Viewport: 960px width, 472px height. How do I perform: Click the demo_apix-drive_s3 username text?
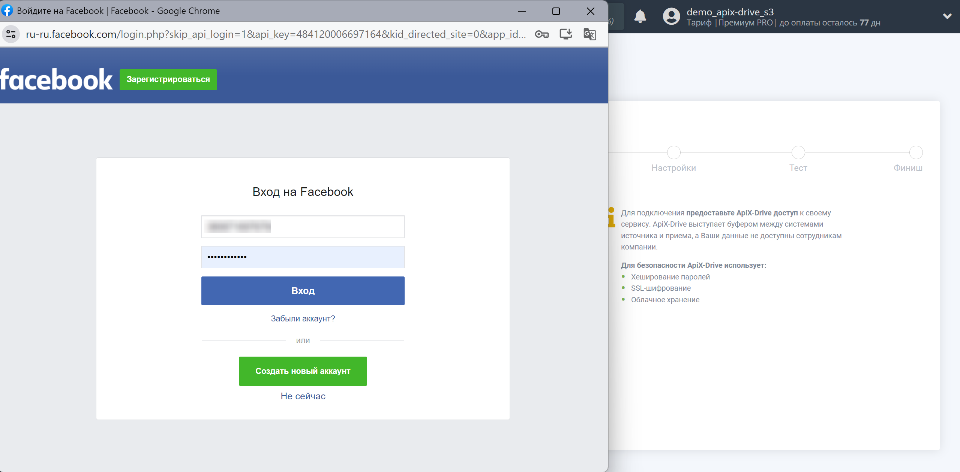(730, 12)
